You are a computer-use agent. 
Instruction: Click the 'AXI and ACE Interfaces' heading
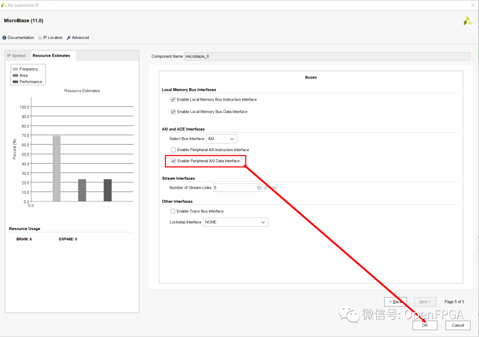183,129
